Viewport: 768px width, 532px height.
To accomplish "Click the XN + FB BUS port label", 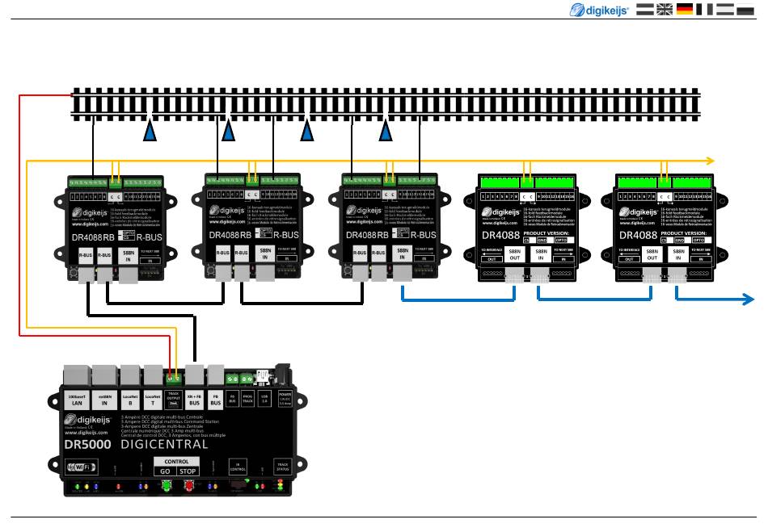I will pyautogui.click(x=195, y=400).
